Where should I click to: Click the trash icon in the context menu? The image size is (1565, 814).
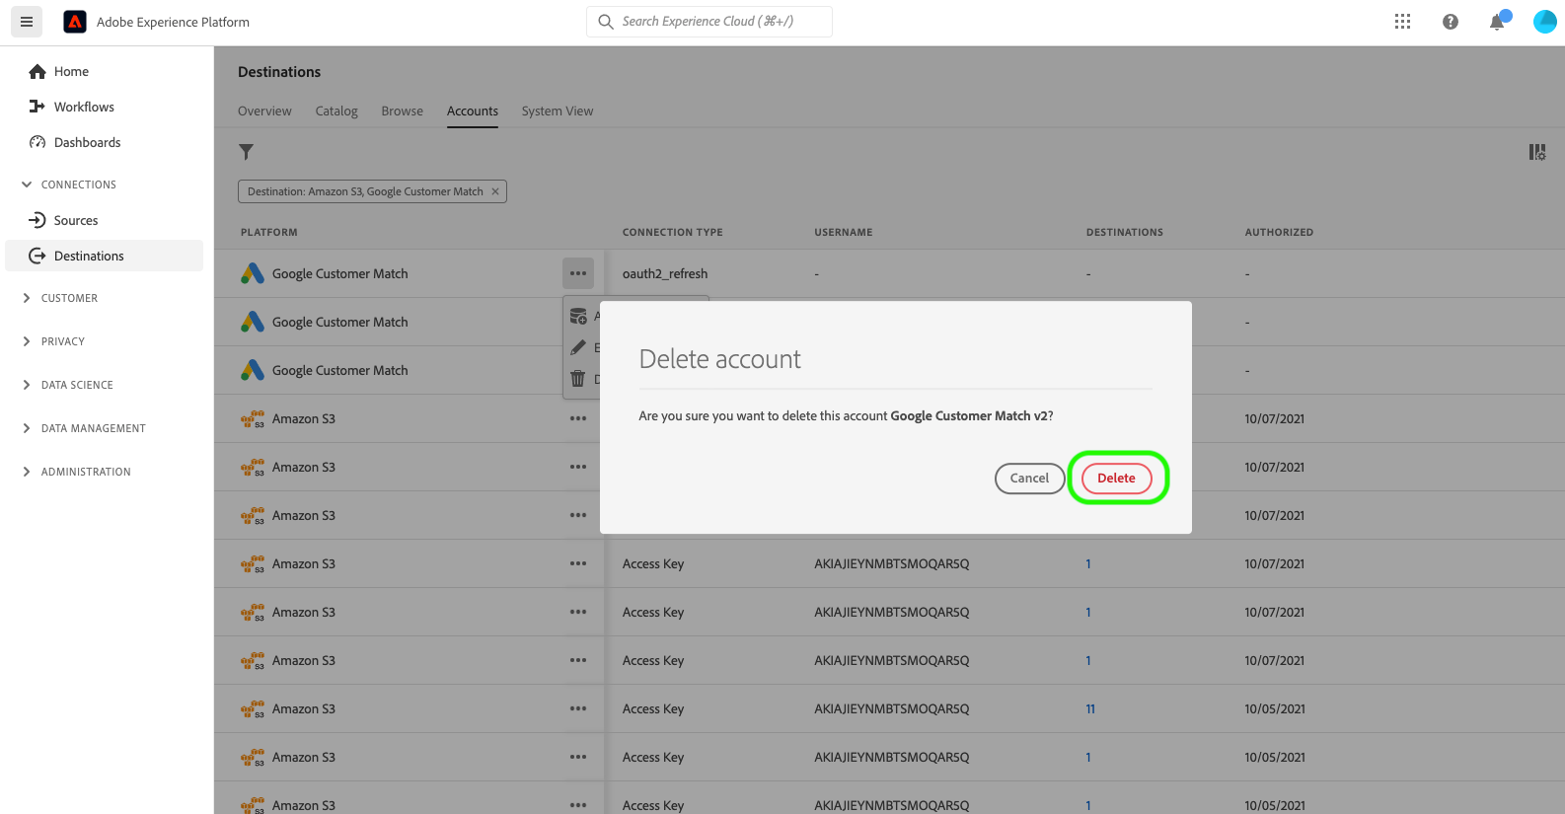click(x=578, y=379)
